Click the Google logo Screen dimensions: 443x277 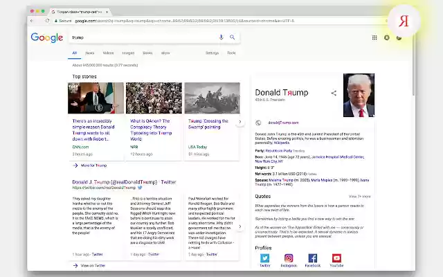click(x=47, y=37)
